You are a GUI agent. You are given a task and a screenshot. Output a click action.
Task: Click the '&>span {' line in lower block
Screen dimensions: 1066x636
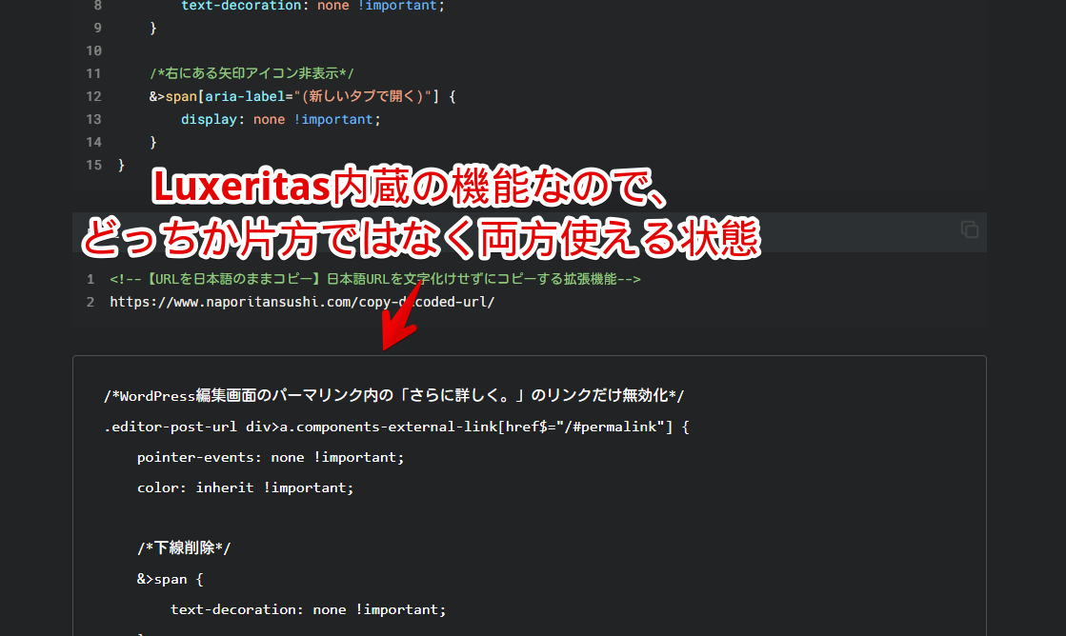170,579
